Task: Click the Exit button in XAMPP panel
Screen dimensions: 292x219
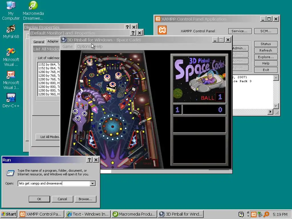Action: pos(266,70)
